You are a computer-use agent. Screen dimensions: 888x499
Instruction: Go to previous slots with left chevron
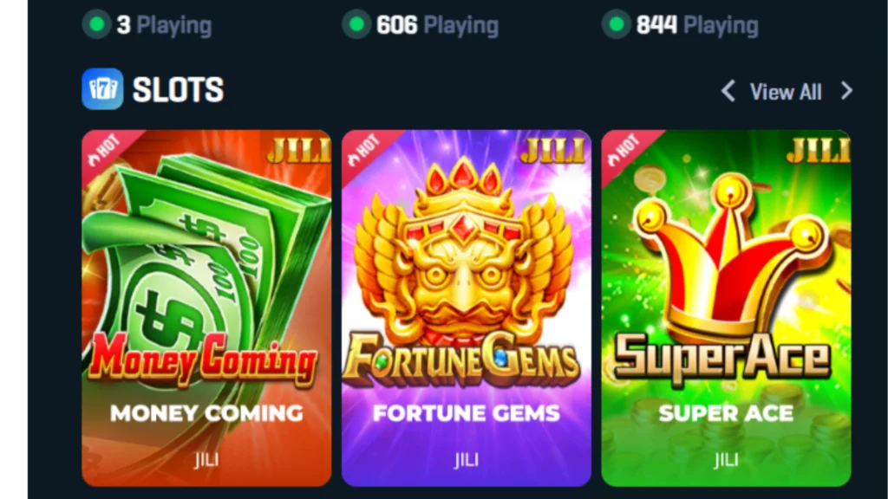coord(728,91)
